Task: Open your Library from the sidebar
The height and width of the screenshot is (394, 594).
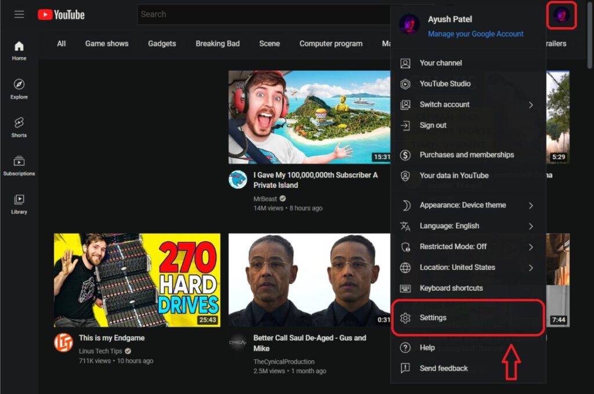Action: pos(19,206)
